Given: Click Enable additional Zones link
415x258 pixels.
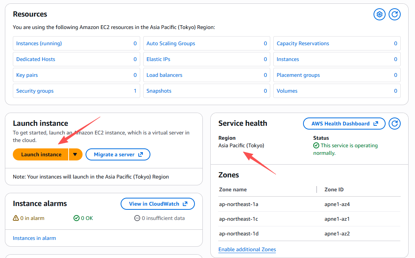Looking at the screenshot, I should coord(247,249).
